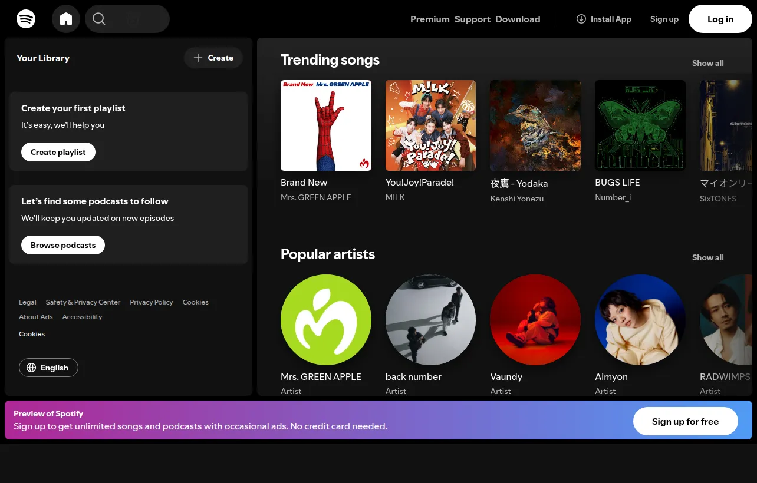Screen dimensions: 757x483
Task: Click the Log in button
Action: [x=720, y=19]
